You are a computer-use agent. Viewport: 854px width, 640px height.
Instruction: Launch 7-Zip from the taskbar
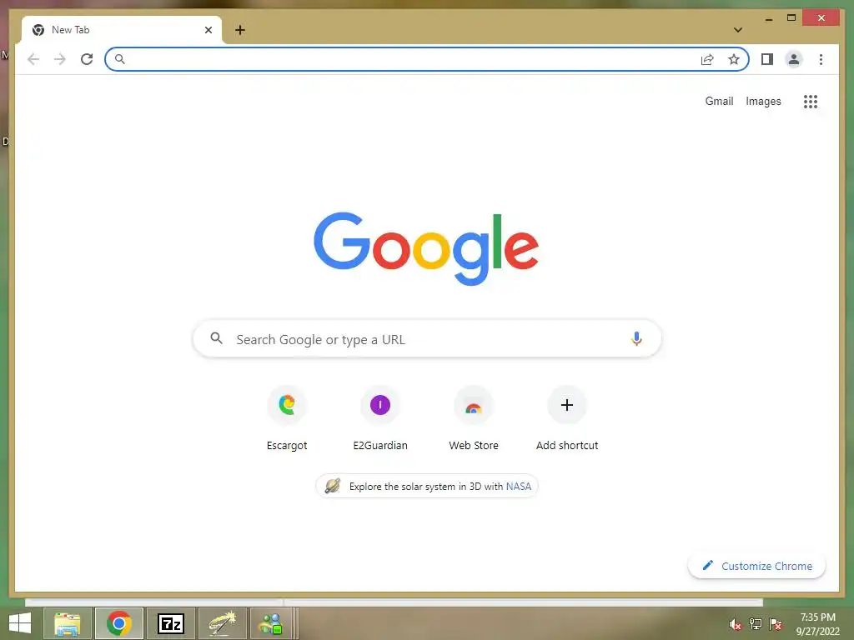[170, 623]
